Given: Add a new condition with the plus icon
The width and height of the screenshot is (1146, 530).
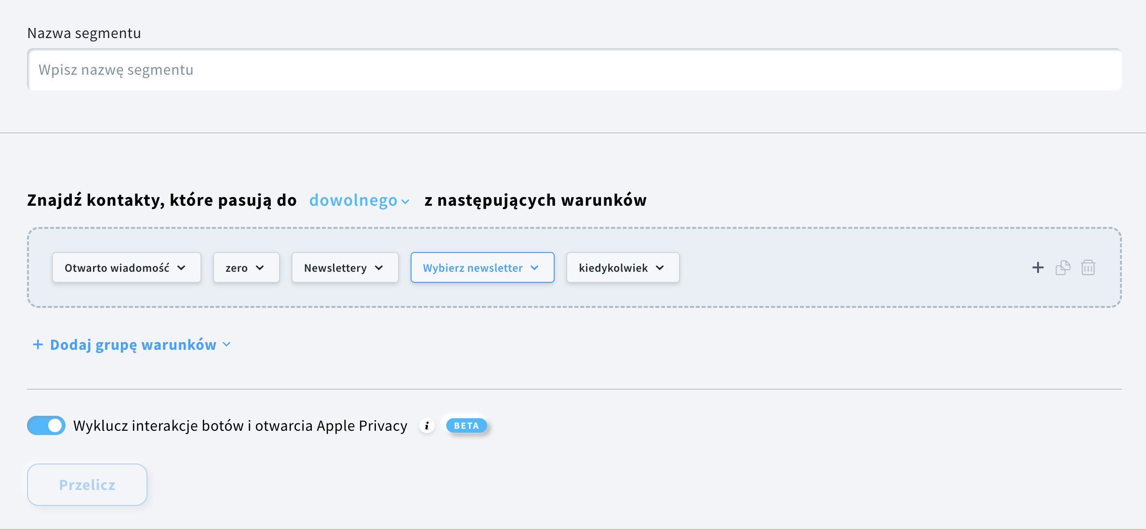Looking at the screenshot, I should pyautogui.click(x=1037, y=267).
